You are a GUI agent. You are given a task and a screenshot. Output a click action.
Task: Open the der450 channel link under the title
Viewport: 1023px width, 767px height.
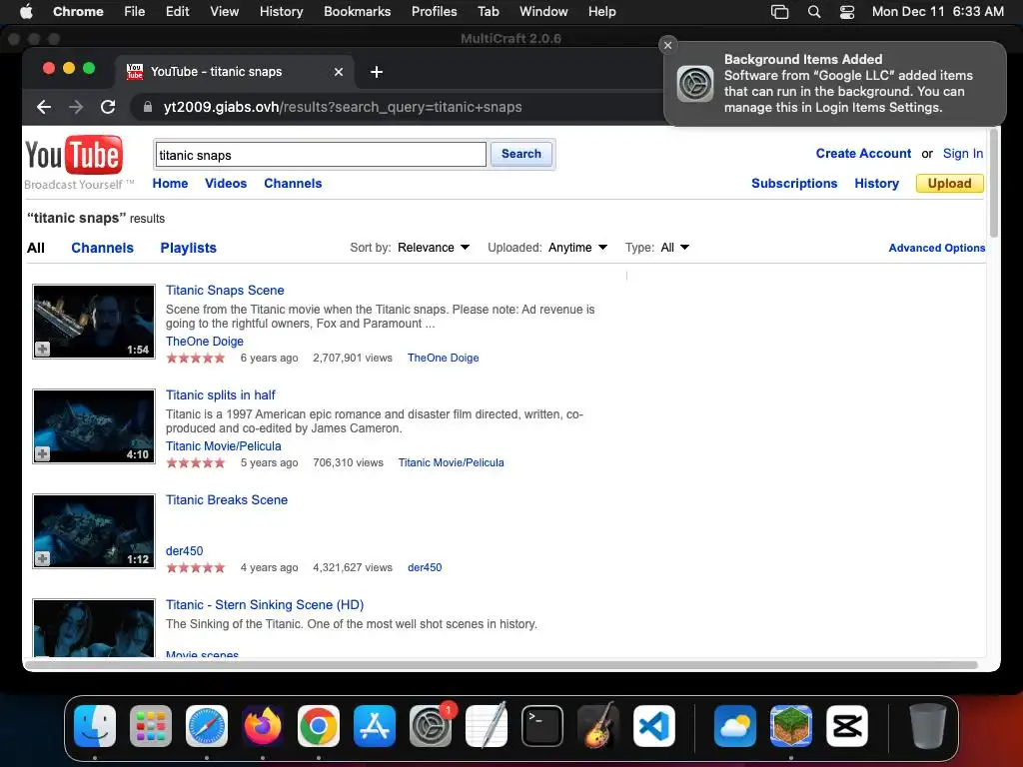point(185,551)
